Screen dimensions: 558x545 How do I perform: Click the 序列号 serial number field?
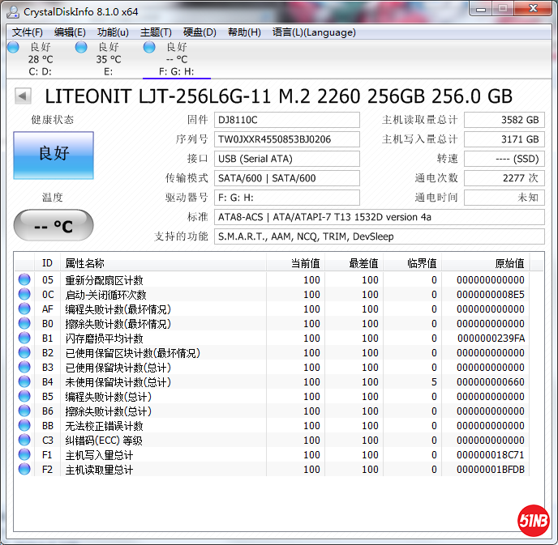point(286,139)
